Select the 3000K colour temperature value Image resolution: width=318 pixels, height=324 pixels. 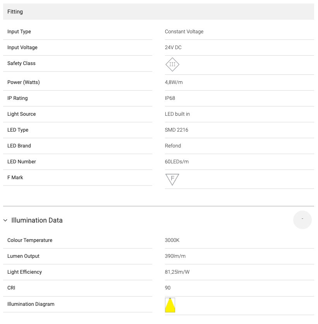point(172,240)
